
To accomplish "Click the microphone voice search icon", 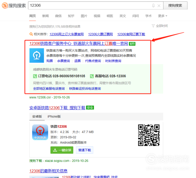I will (x=153, y=5).
